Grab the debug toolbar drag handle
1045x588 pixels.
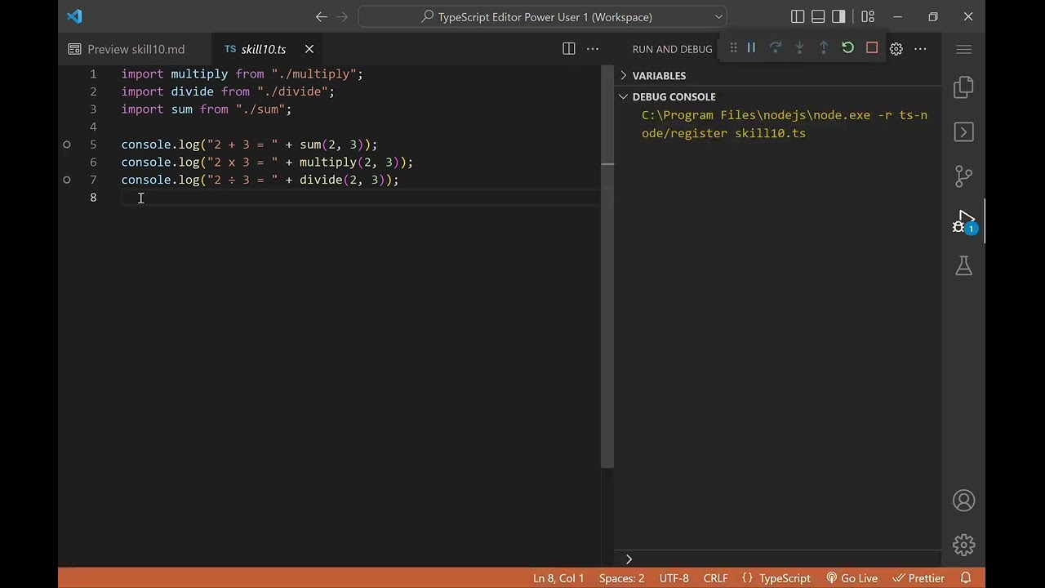733,48
